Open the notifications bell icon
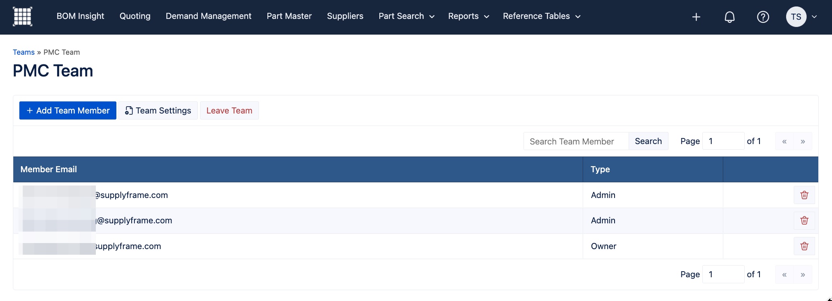The height and width of the screenshot is (301, 832). pyautogui.click(x=730, y=17)
